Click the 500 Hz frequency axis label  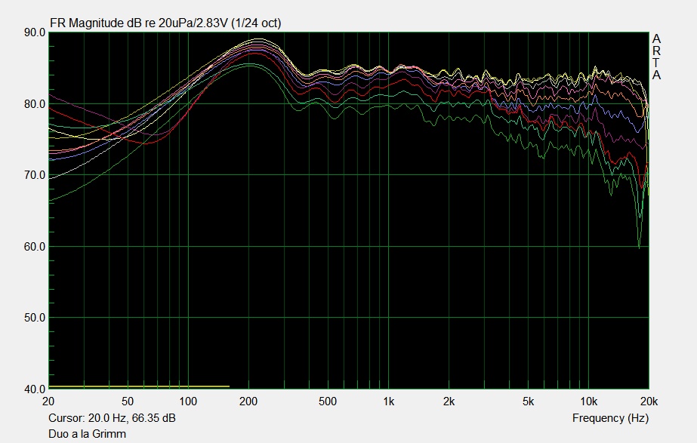328,401
